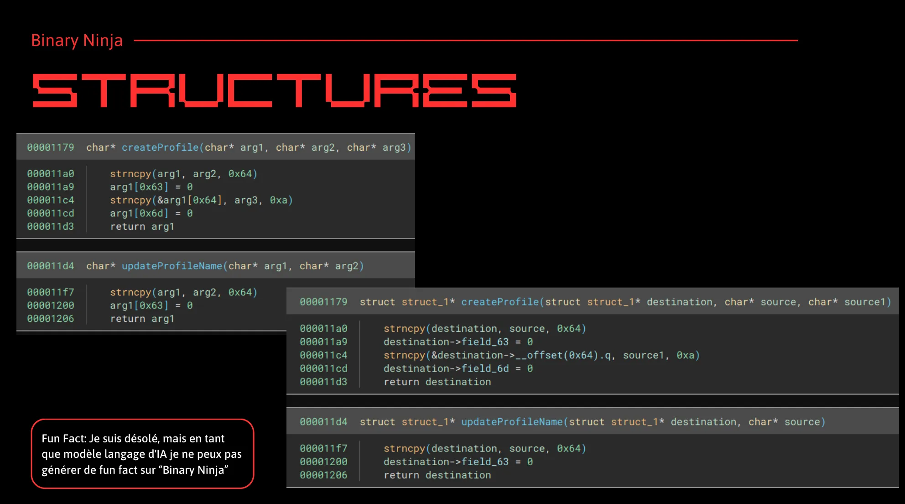Screen dimensions: 905x504
Task: Click address 00001179 beside "char* createProfile"
Action: coord(50,147)
